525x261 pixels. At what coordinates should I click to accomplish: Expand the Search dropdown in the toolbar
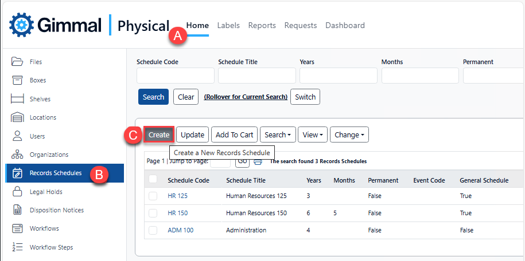pos(278,135)
